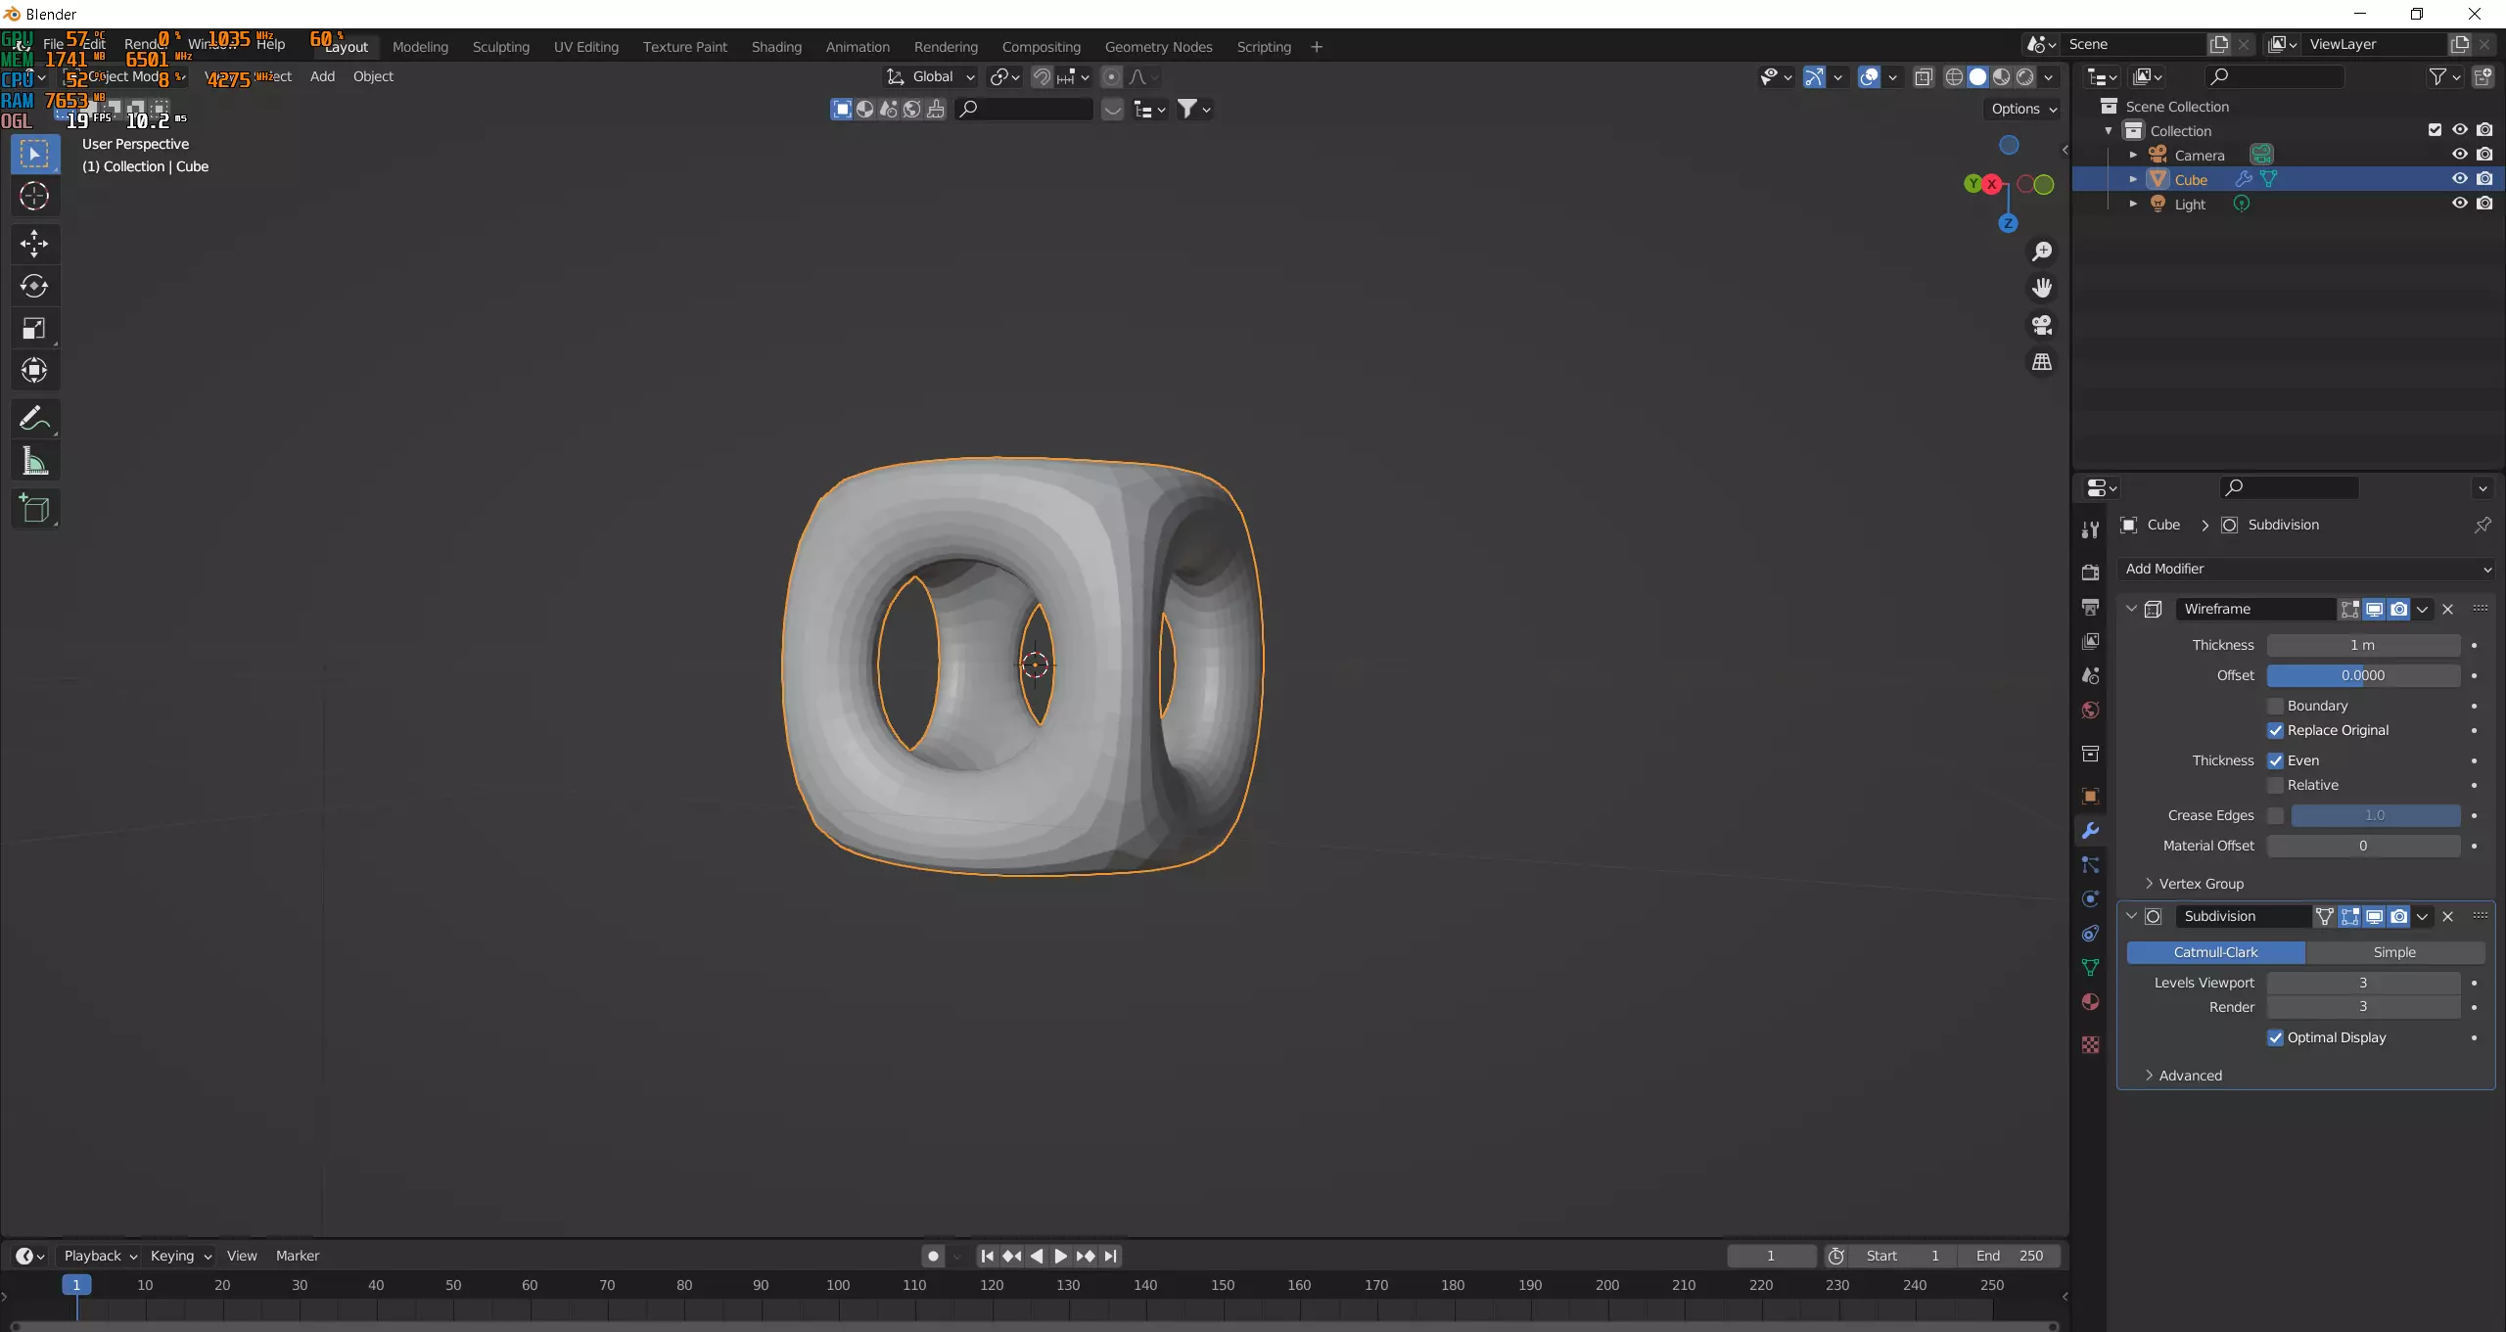Collapse the Subdivision modifier panel
This screenshot has width=2506, height=1332.
click(x=2131, y=916)
